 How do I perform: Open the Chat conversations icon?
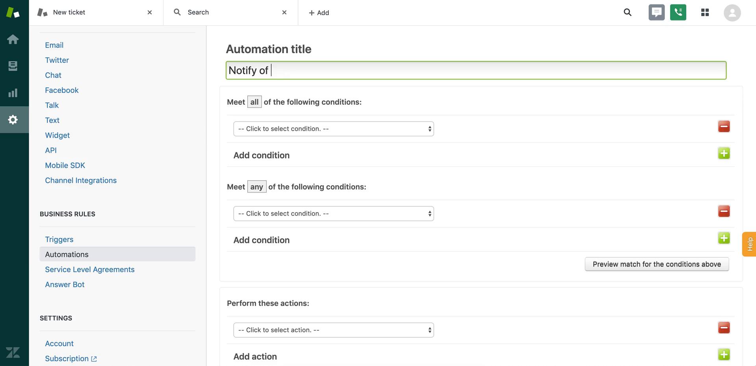656,13
